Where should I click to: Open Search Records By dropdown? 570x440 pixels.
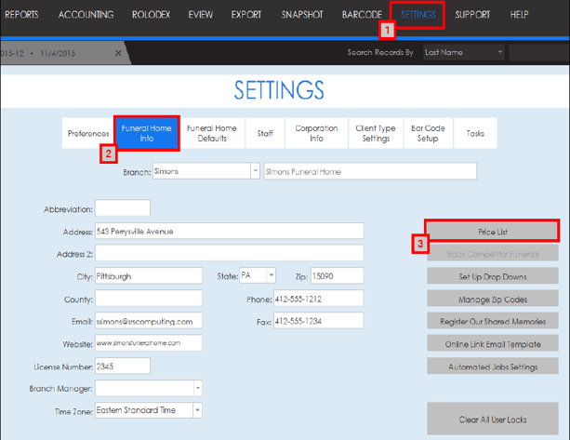[x=499, y=53]
